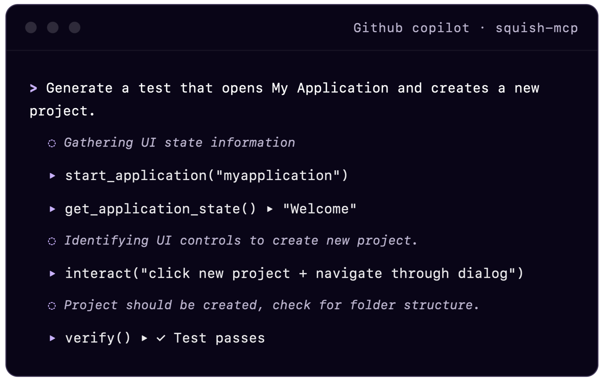
Task: Expand the interact("click new project") step triangle
Action: 52,274
